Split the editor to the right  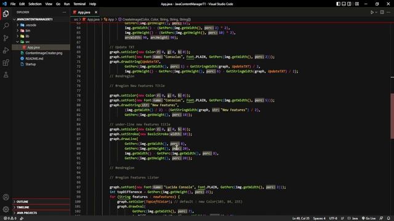[382, 12]
